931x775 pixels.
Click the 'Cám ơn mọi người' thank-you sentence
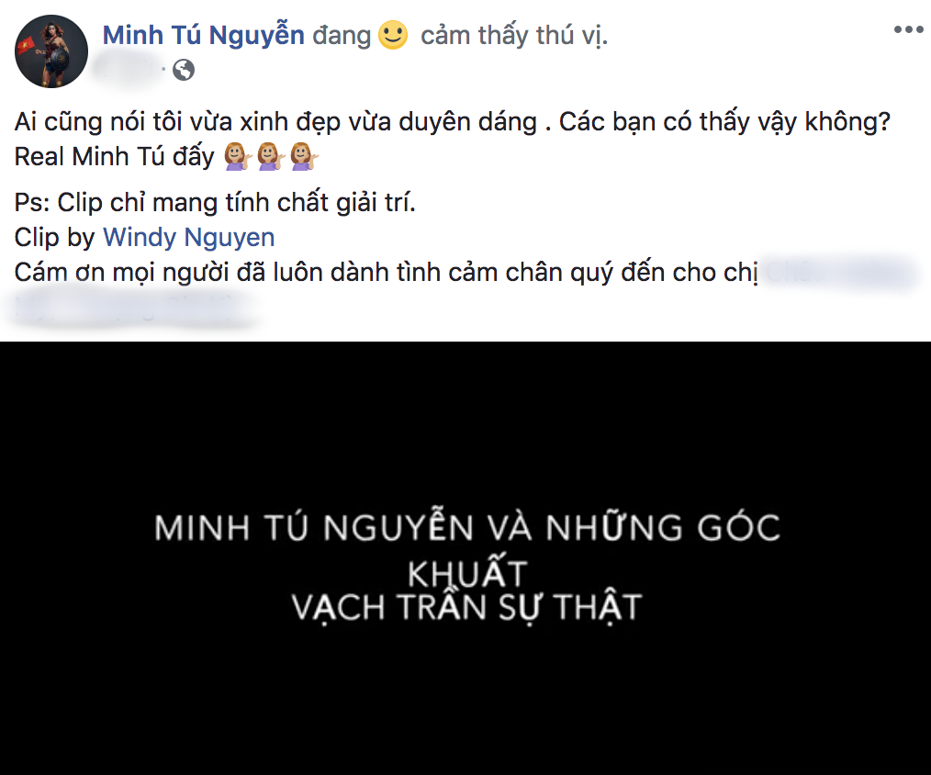pos(386,273)
